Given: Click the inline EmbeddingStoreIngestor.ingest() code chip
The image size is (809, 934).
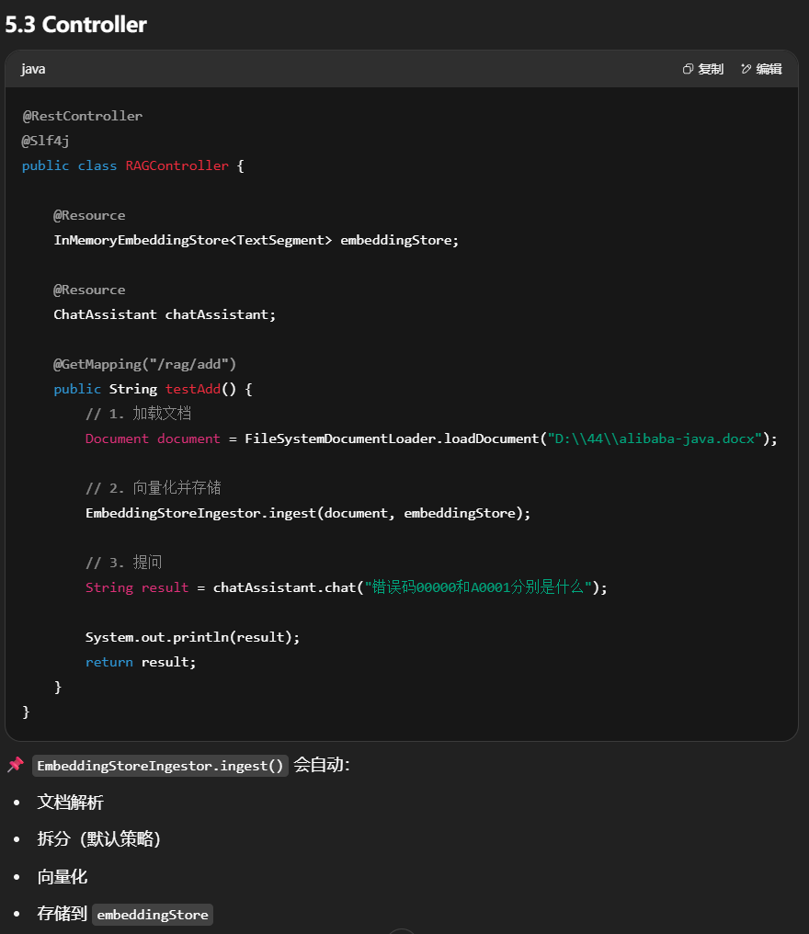Looking at the screenshot, I should 161,766.
